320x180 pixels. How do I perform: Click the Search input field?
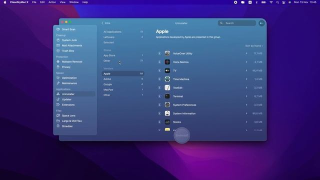coord(237,23)
